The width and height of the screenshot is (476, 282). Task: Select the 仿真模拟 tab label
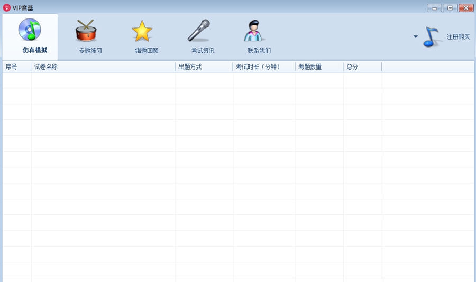(34, 50)
